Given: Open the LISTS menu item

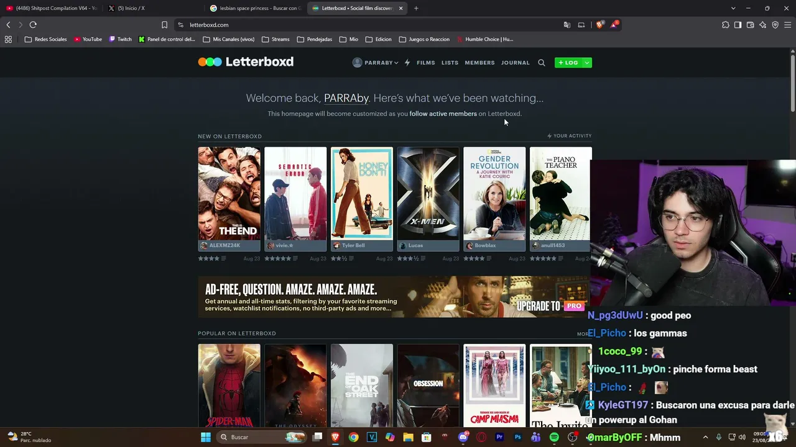Looking at the screenshot, I should tap(450, 63).
